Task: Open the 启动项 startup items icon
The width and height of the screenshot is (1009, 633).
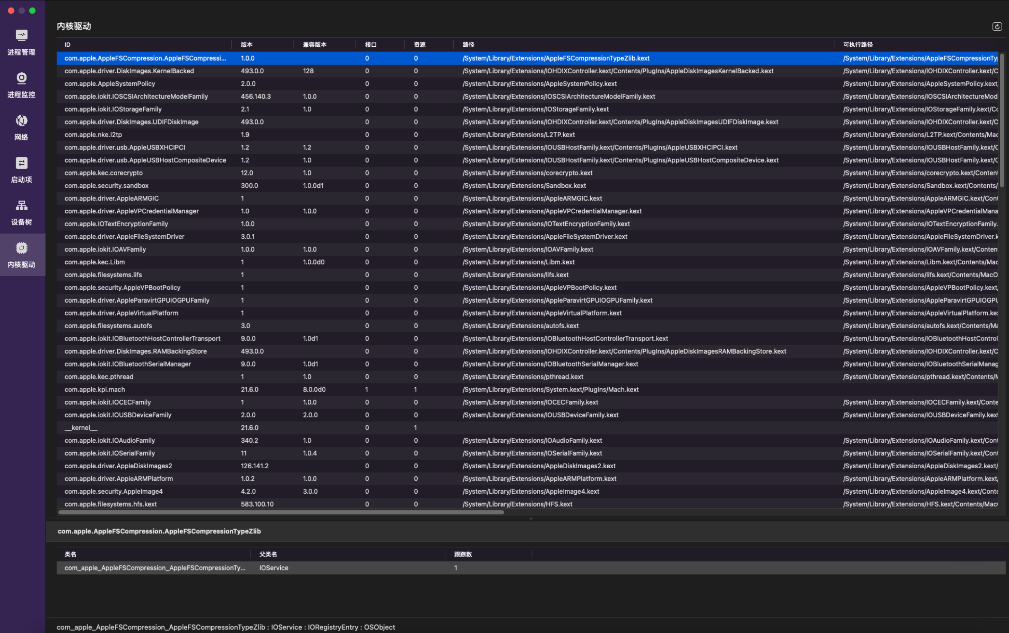Action: [21, 163]
